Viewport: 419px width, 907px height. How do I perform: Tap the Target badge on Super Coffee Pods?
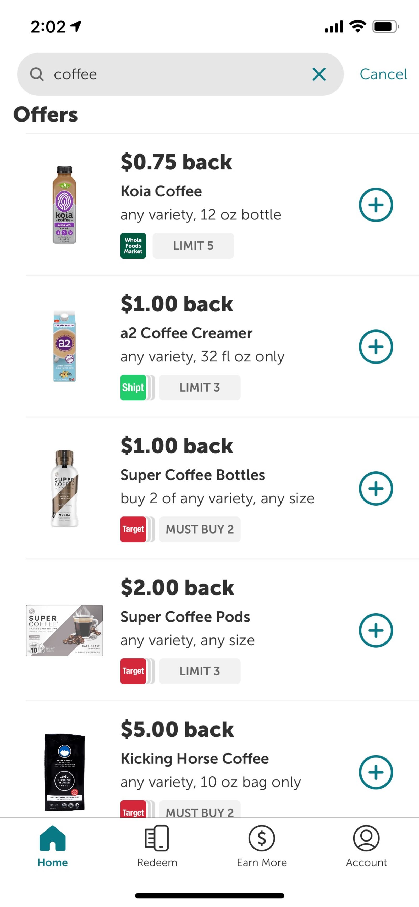(x=133, y=671)
